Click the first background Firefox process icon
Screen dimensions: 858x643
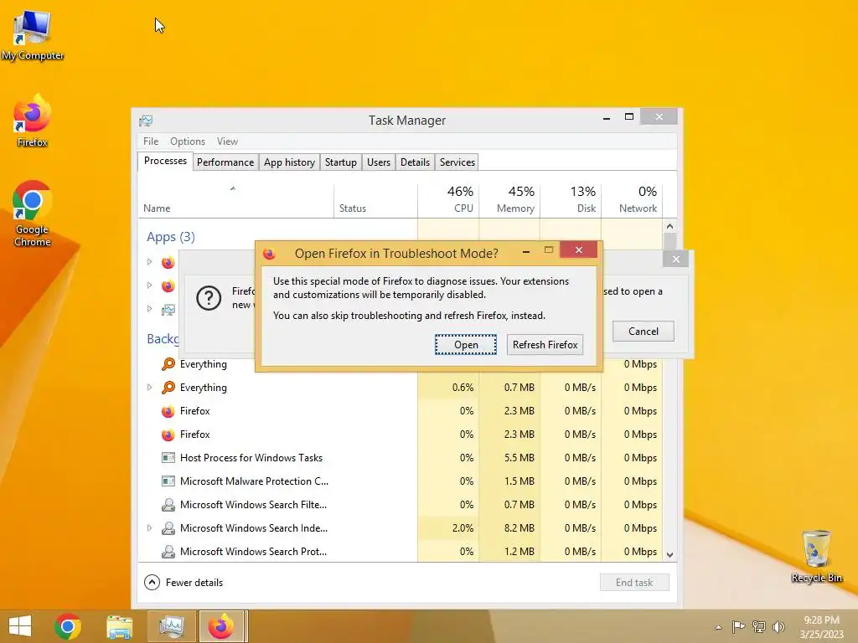coord(168,411)
